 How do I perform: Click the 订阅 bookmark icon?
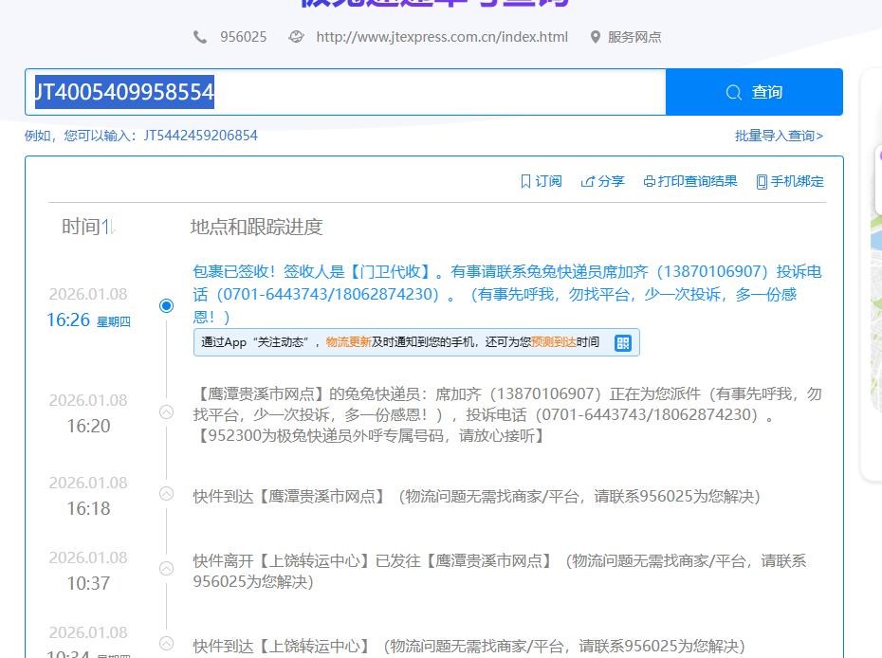tap(525, 181)
